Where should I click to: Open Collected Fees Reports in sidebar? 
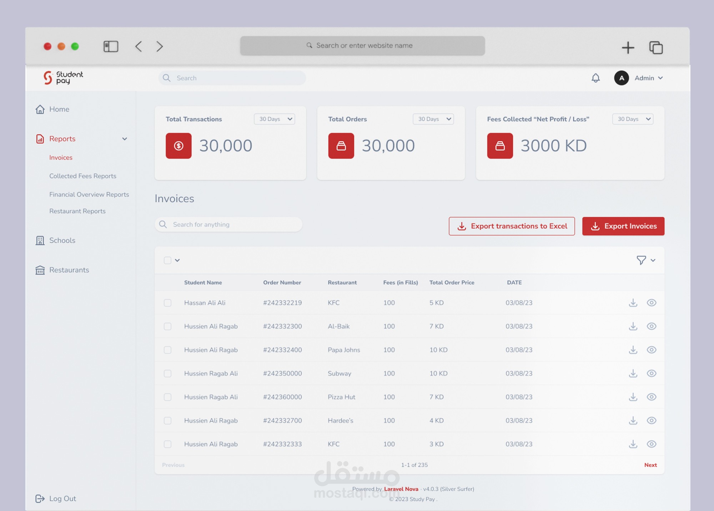(83, 176)
